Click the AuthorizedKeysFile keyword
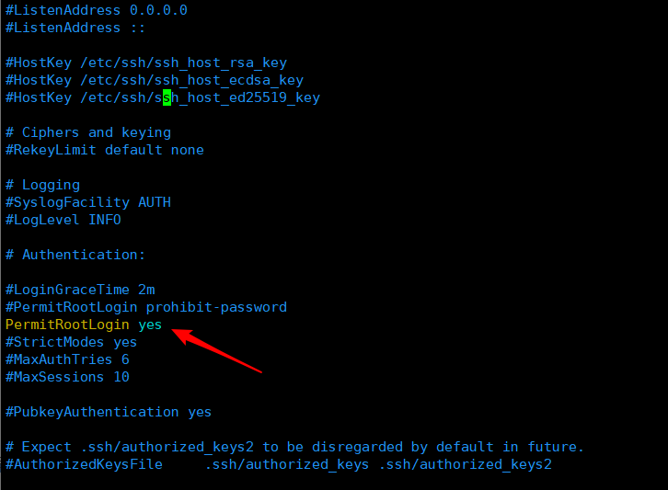Viewport: 668px width, 490px height. 84,464
